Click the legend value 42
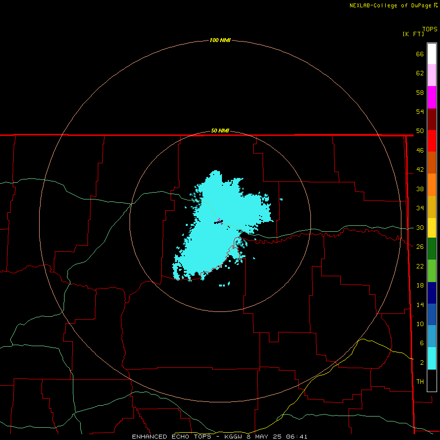This screenshot has width=440, height=440. tap(420, 170)
